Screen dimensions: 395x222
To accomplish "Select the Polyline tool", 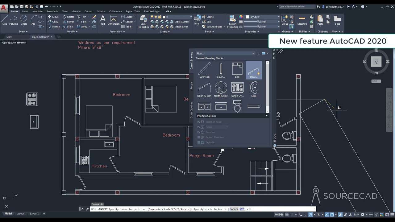I will click(14, 20).
